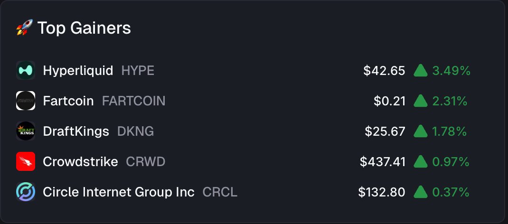508x224 pixels.
Task: Open the Fartcoin asset name link
Action: [x=68, y=101]
